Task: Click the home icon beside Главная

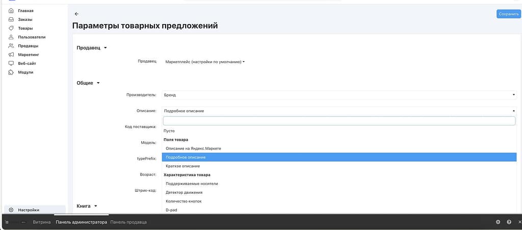Action: (11, 11)
